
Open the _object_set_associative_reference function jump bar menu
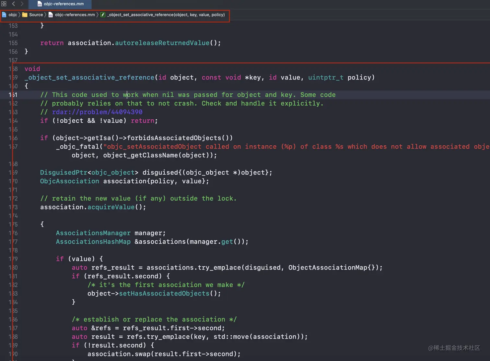click(x=162, y=15)
